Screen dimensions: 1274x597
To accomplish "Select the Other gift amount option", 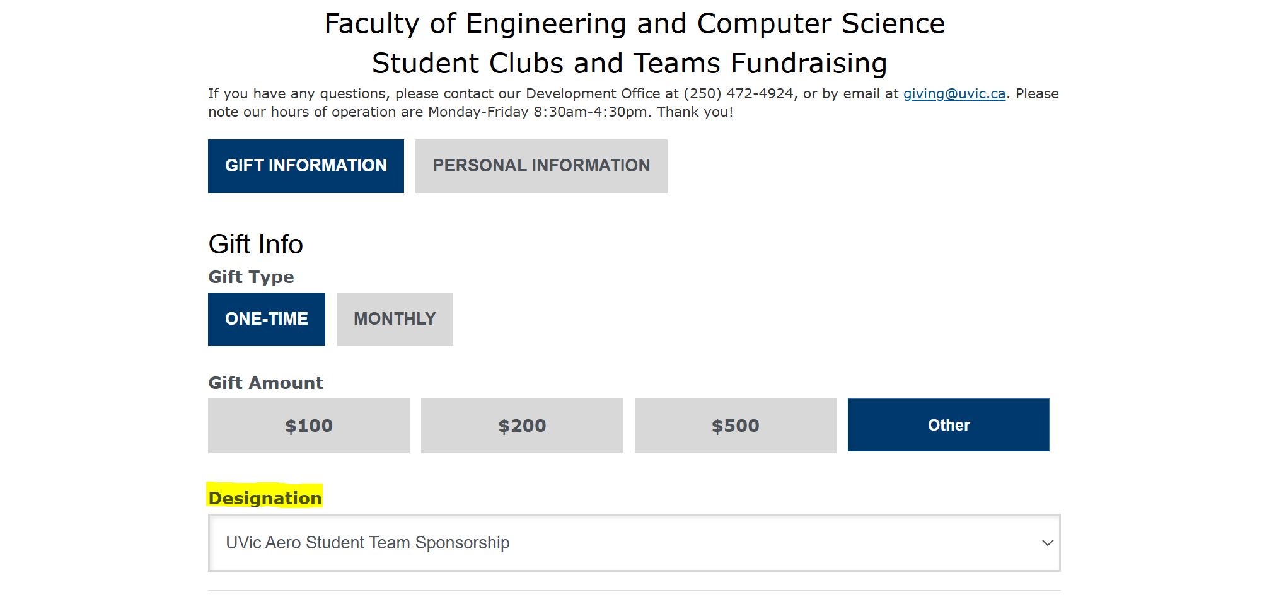I will 948,426.
